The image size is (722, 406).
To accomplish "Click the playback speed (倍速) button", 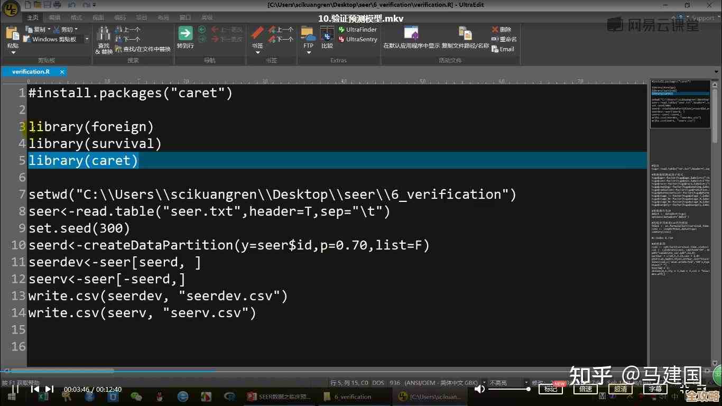I will tap(586, 389).
